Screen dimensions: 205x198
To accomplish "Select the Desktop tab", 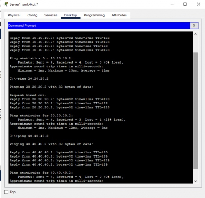I will tap(70, 15).
